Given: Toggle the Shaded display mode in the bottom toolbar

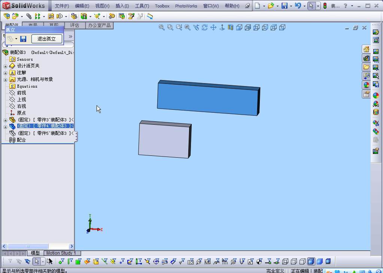Looking at the screenshot, I should tap(319, 261).
